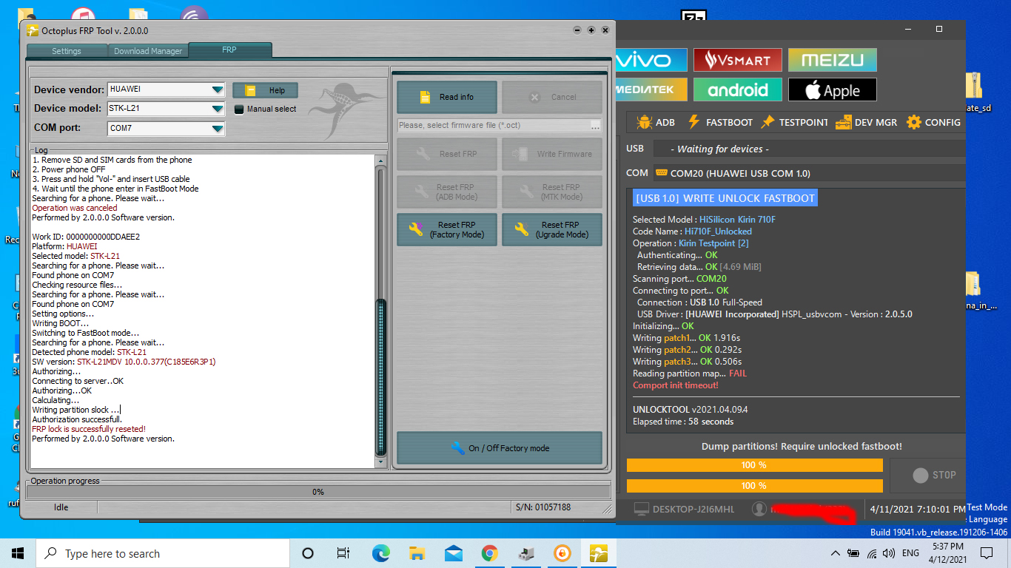Image resolution: width=1011 pixels, height=568 pixels.
Task: Open Help in Octoplus FRP Tool
Action: (x=265, y=90)
